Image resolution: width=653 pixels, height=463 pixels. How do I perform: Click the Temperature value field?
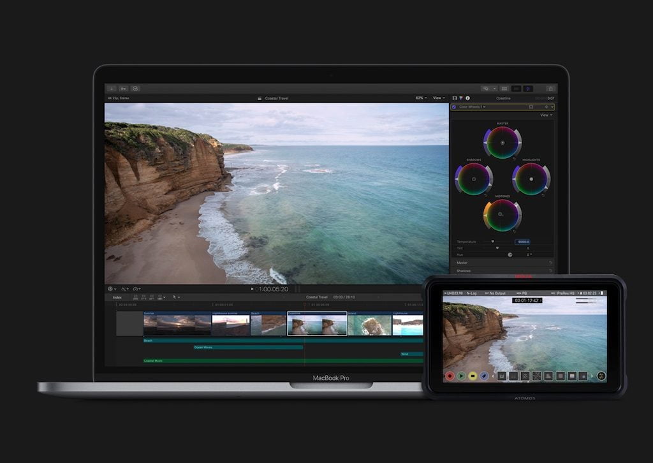tap(522, 242)
